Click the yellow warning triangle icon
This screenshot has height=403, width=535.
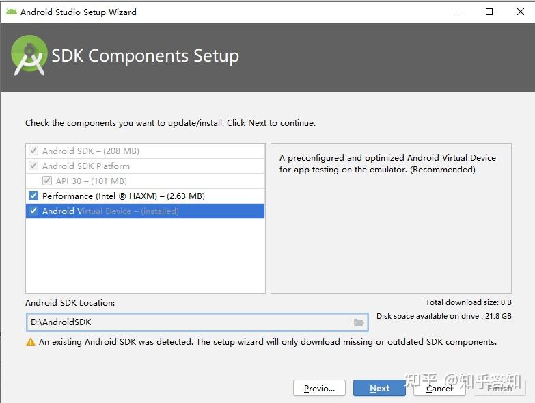click(31, 342)
